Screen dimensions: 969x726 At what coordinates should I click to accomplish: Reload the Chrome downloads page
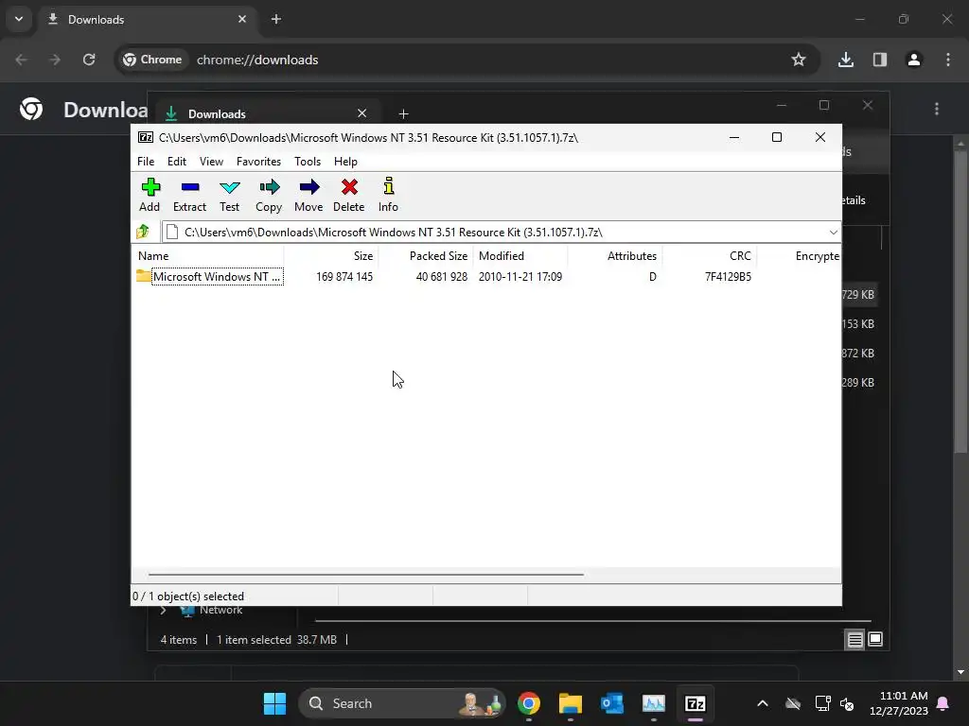point(89,60)
